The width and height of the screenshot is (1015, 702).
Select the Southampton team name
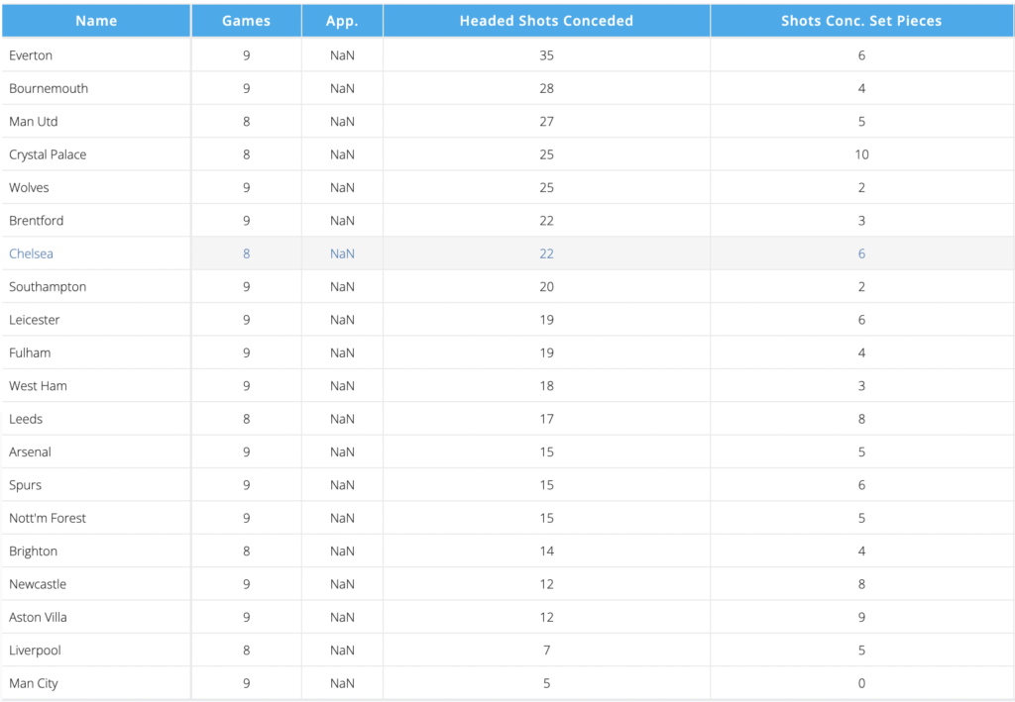click(48, 287)
